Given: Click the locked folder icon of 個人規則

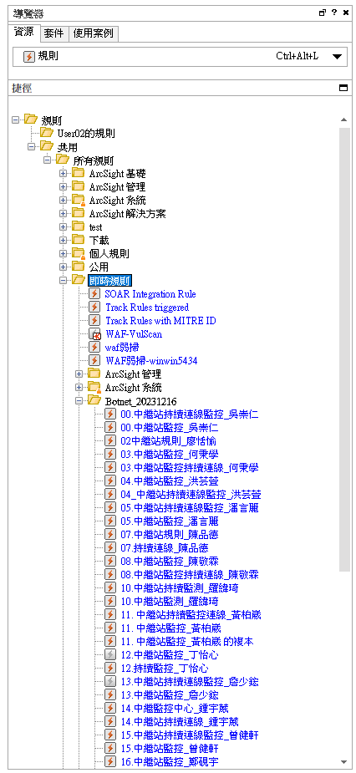Looking at the screenshot, I should 79,253.
